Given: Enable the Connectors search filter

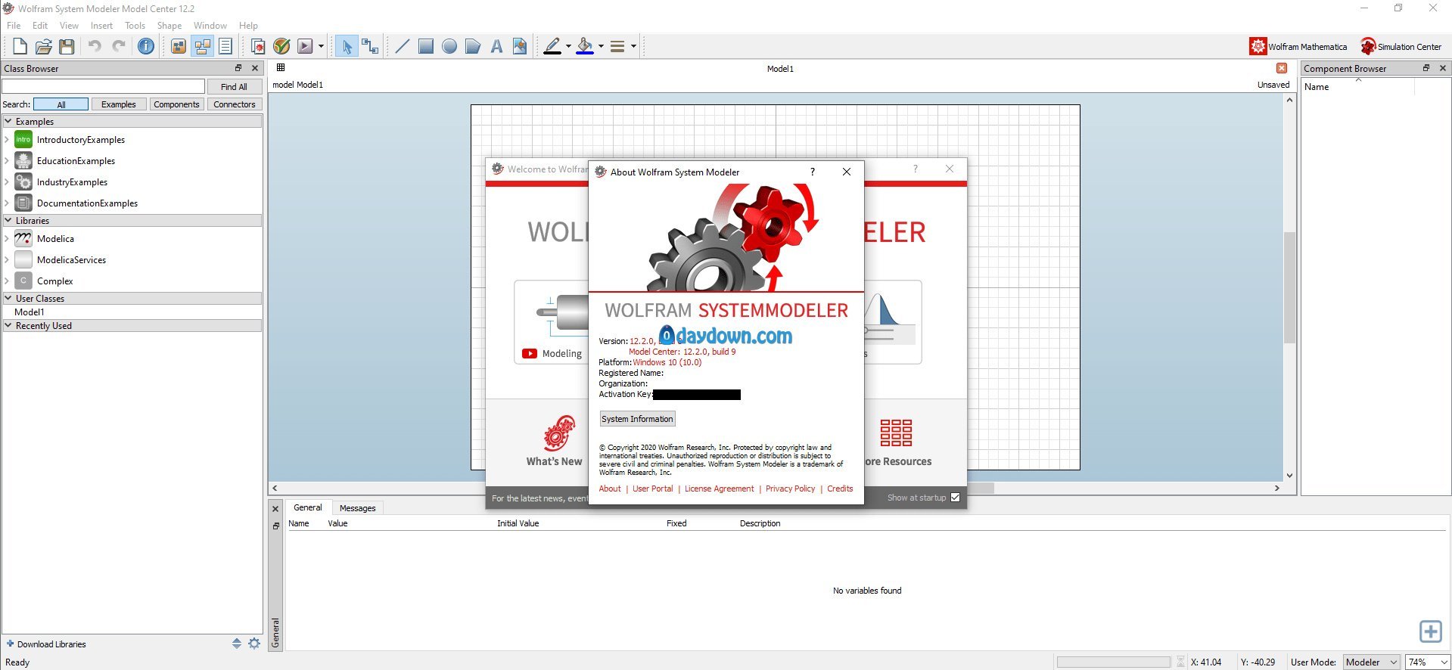Looking at the screenshot, I should pyautogui.click(x=234, y=104).
